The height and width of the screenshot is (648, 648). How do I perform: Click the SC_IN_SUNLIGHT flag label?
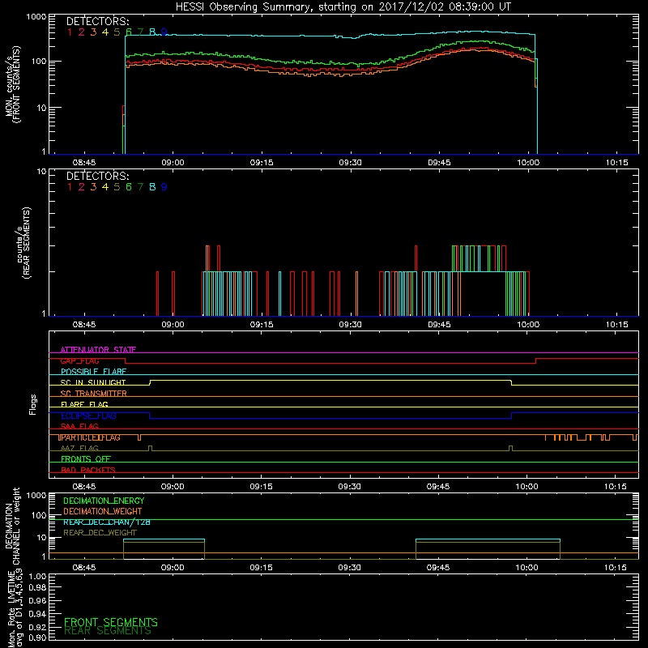click(93, 382)
